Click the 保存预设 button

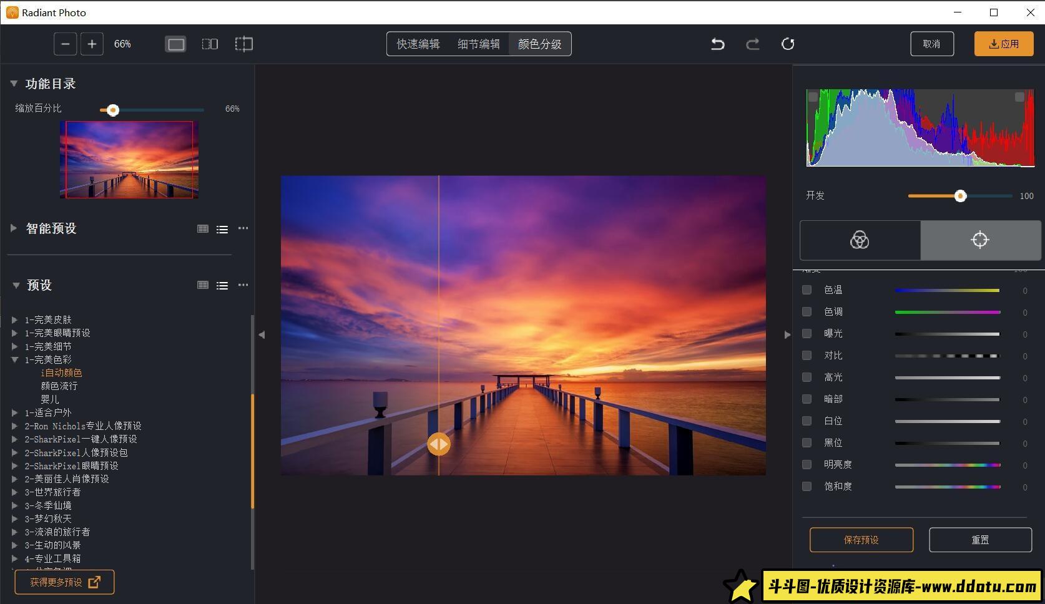(861, 540)
